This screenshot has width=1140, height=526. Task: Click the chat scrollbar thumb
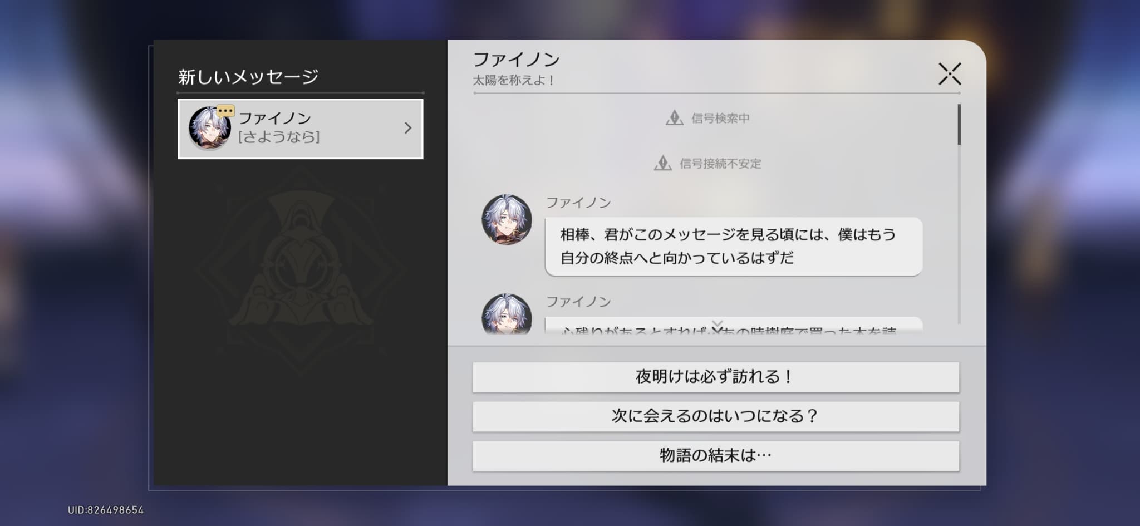click(x=959, y=125)
